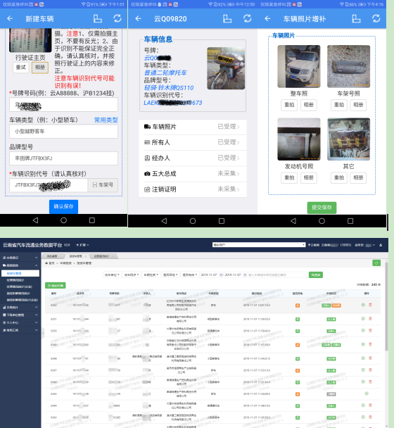Click keyword search input on dashboard
This screenshot has height=428, width=394.
(277, 275)
